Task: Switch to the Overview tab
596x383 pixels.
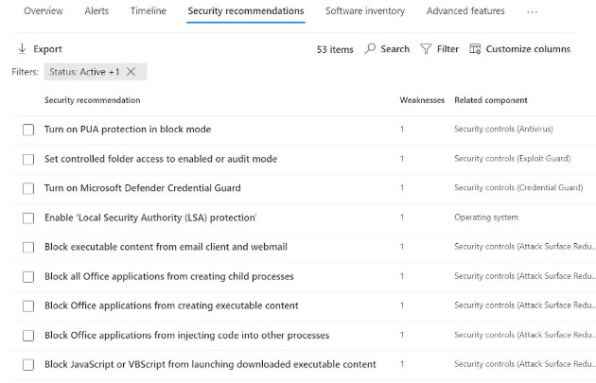Action: coord(43,11)
